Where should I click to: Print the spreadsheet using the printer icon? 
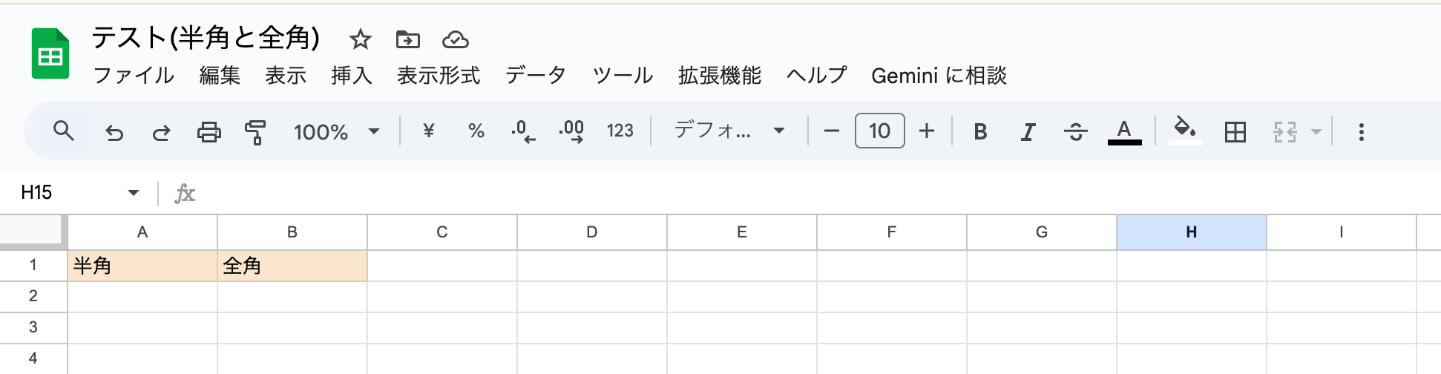(x=209, y=132)
